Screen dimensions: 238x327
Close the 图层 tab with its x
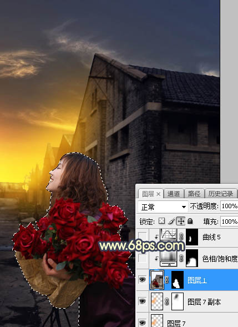pyautogui.click(x=158, y=194)
